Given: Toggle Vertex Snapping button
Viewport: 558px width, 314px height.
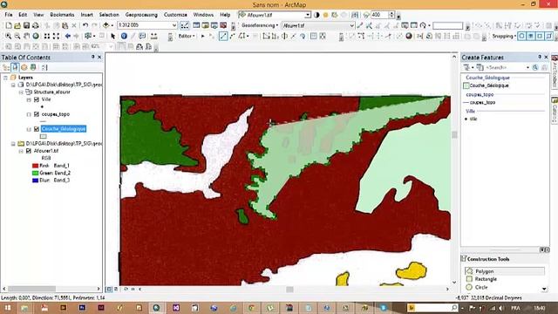Looking at the screenshot, I should coord(540,37).
